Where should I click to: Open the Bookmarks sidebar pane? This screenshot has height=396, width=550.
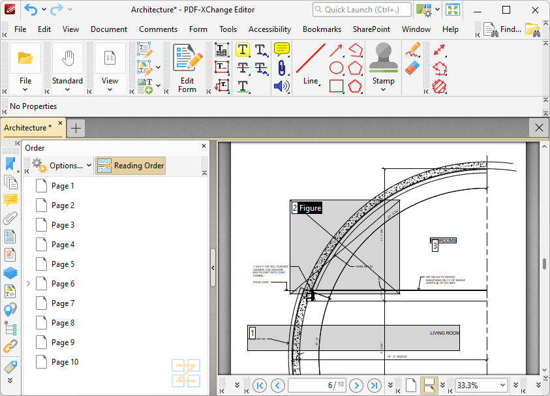[10, 164]
